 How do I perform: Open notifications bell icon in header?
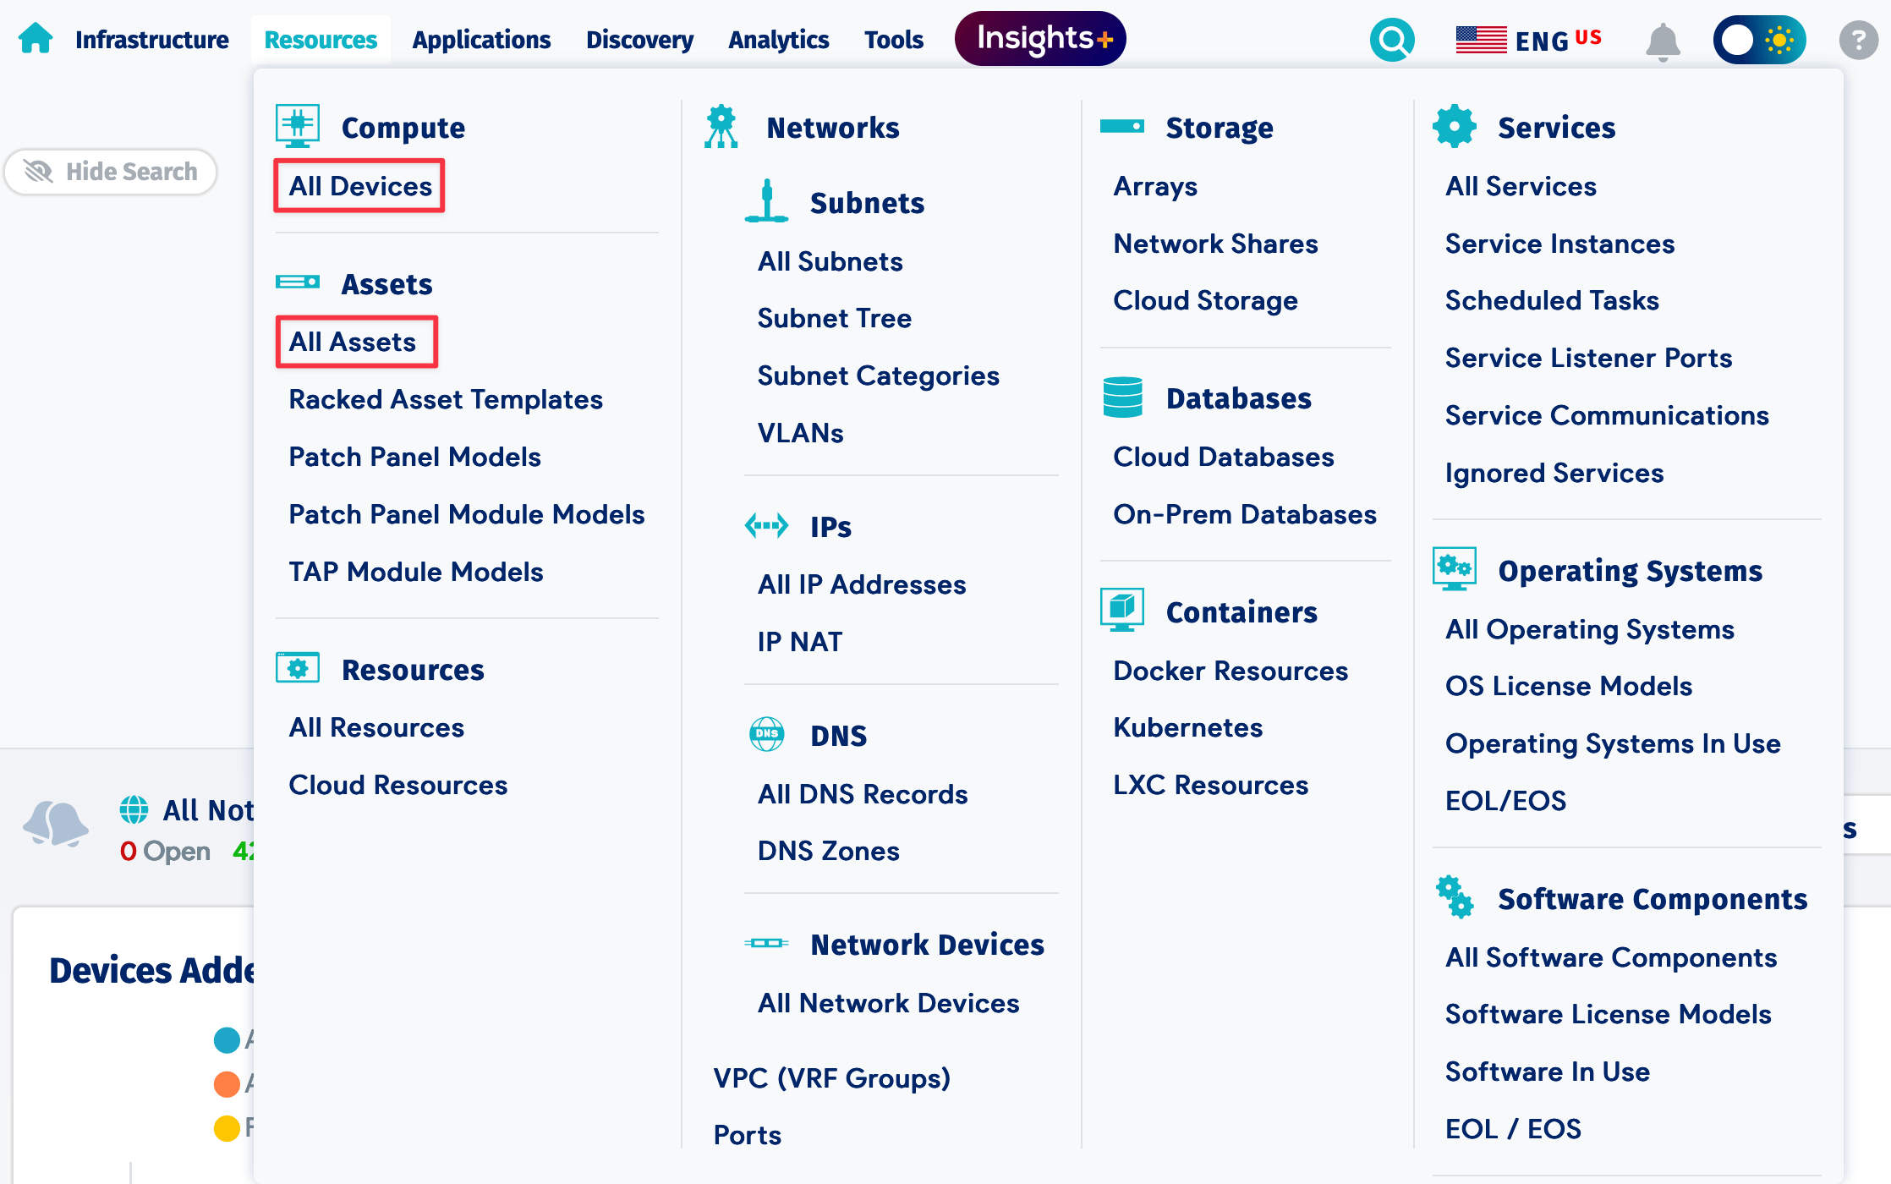1662,41
